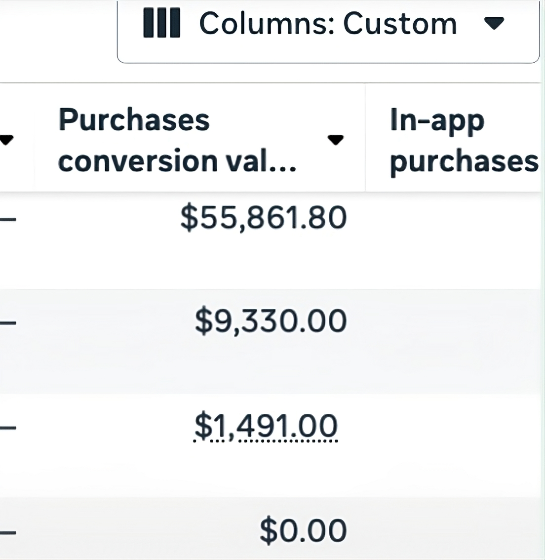Viewport: 545px width, 560px height.
Task: Click the caret arrow beside Columns: Custom
Action: (493, 23)
